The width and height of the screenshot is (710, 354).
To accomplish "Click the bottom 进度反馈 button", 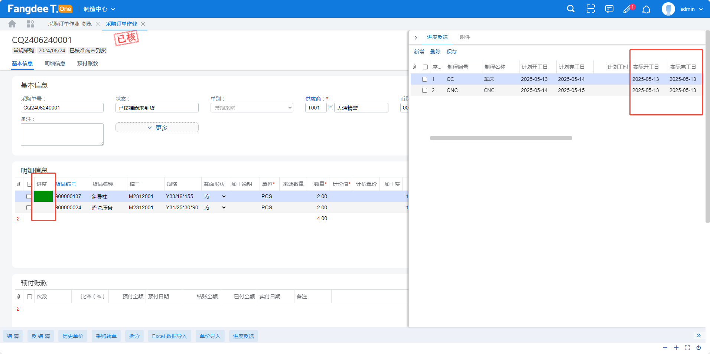I will click(x=244, y=336).
